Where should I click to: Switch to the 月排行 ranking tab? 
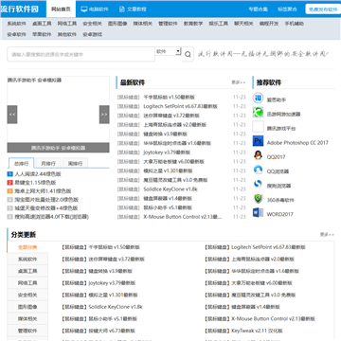click(x=48, y=163)
